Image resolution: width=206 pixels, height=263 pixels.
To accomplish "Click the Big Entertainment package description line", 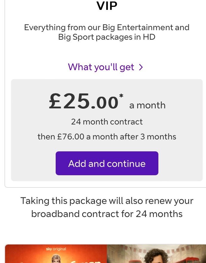I will [x=107, y=27].
